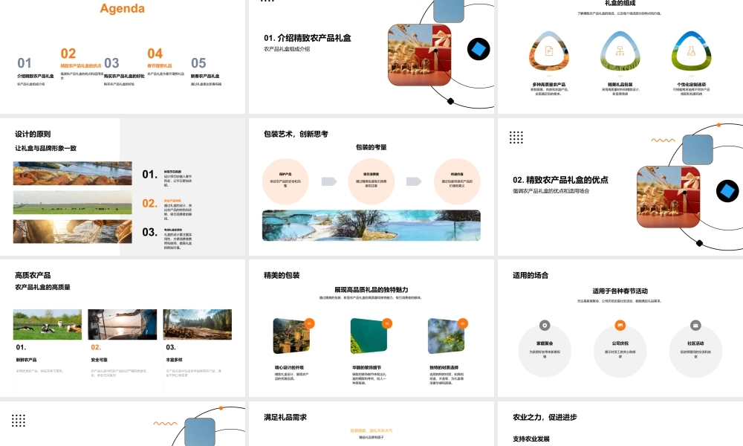Image resolution: width=743 pixels, height=446 pixels.
Task: Click the 适用于各种春节活动 heading
Action: pyautogui.click(x=620, y=291)
